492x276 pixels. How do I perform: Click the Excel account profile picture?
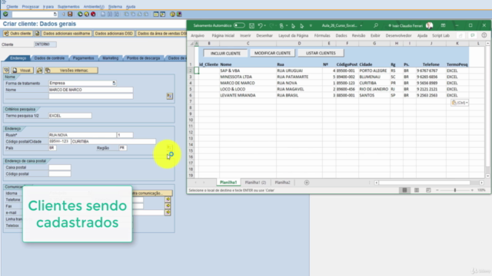point(429,25)
